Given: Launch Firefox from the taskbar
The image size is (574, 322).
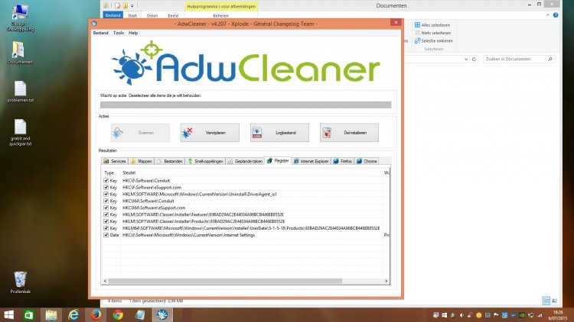Looking at the screenshot, I should [96, 314].
